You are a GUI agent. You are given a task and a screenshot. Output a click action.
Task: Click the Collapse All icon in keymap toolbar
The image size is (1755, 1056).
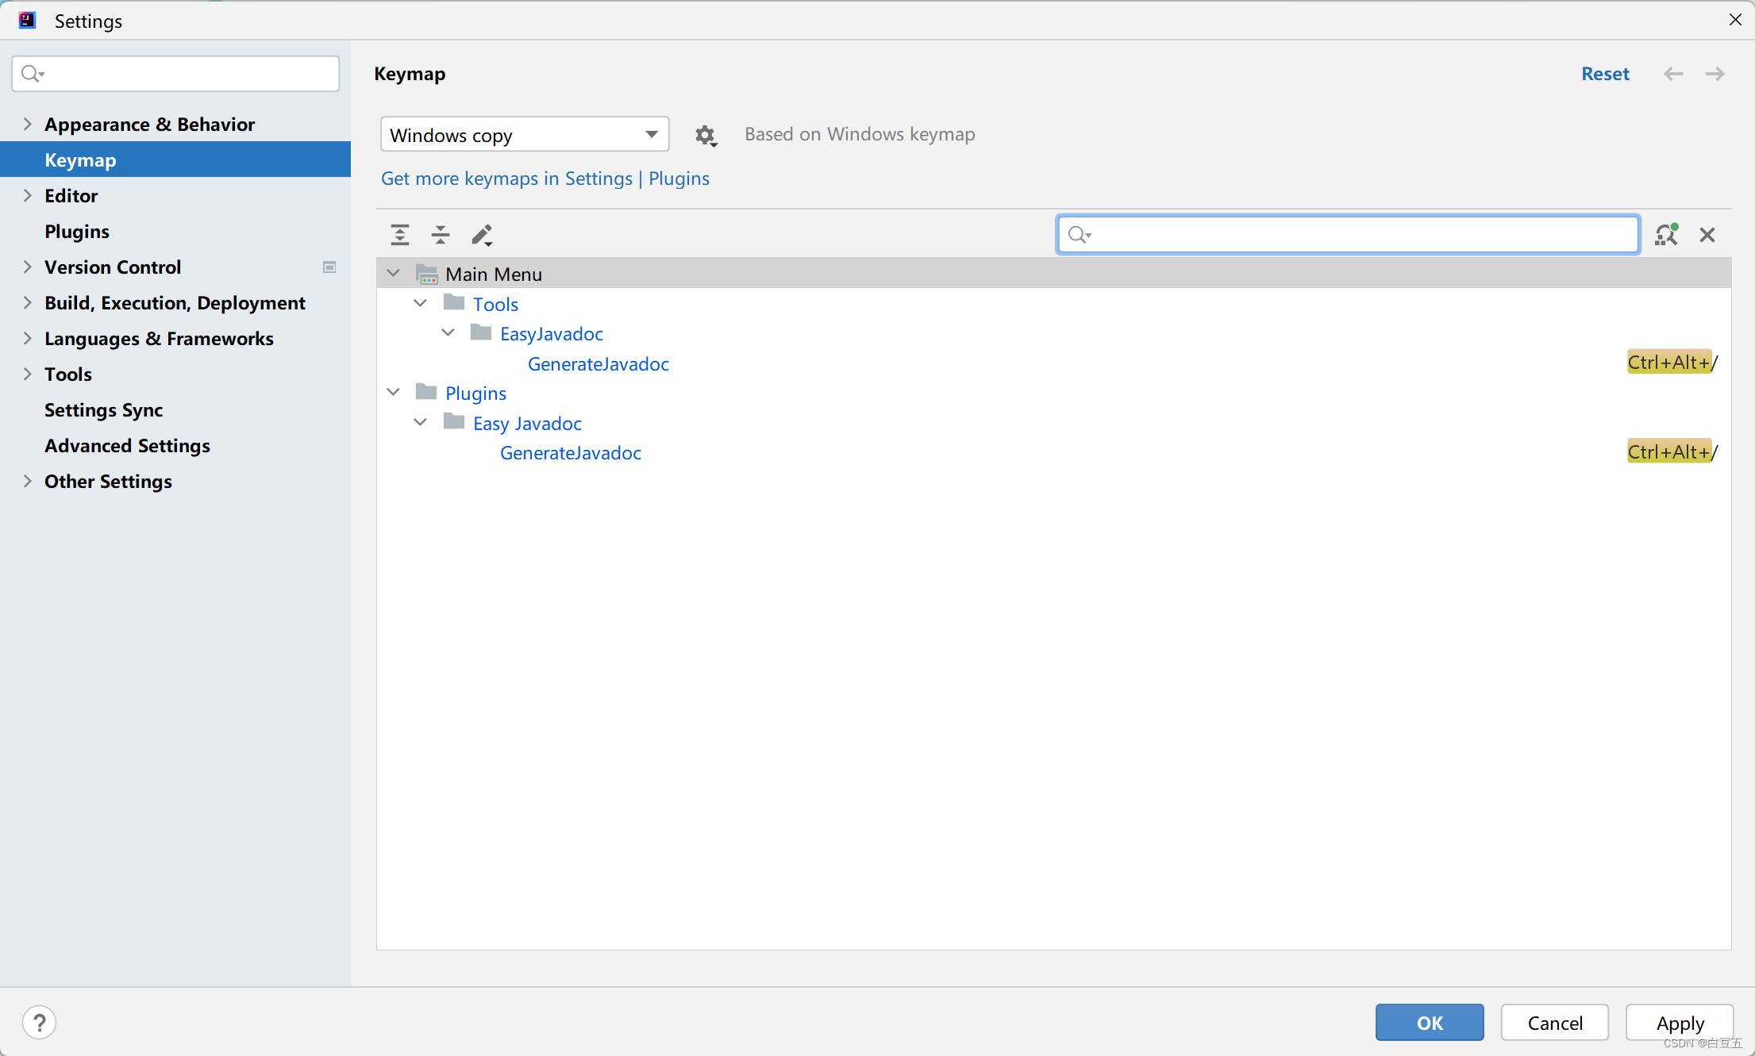441,235
